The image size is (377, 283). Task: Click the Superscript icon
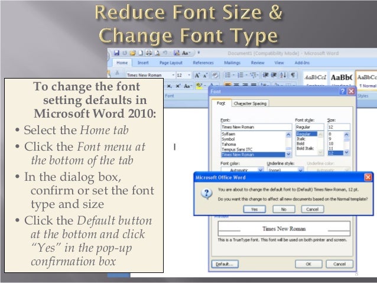(x=178, y=86)
